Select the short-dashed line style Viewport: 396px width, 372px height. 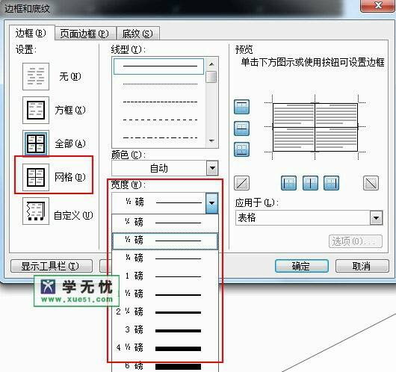point(158,102)
